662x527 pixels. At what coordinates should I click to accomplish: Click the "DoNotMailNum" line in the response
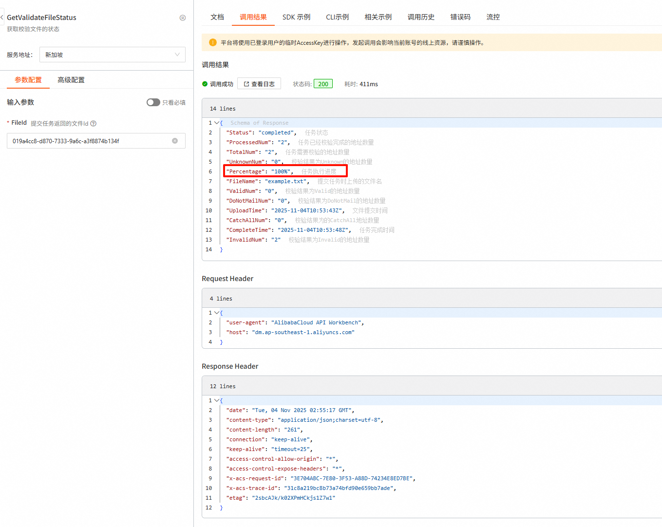pyautogui.click(x=258, y=201)
